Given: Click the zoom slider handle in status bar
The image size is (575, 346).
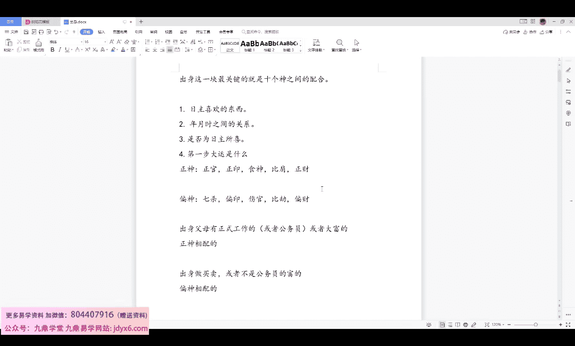Looking at the screenshot, I should [536, 325].
